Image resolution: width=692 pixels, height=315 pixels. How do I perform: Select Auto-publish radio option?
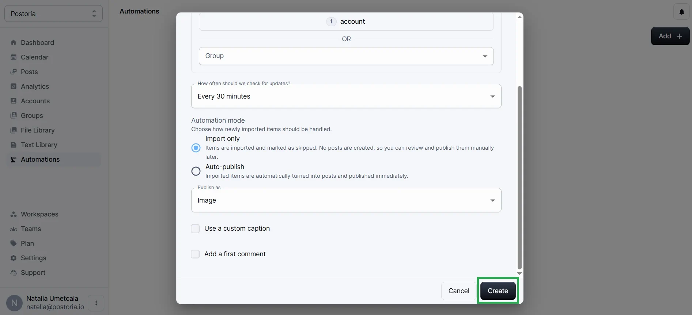coord(196,171)
